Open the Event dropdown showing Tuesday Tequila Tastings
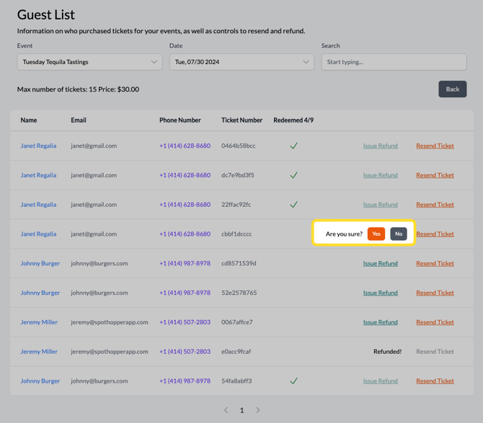 click(89, 62)
